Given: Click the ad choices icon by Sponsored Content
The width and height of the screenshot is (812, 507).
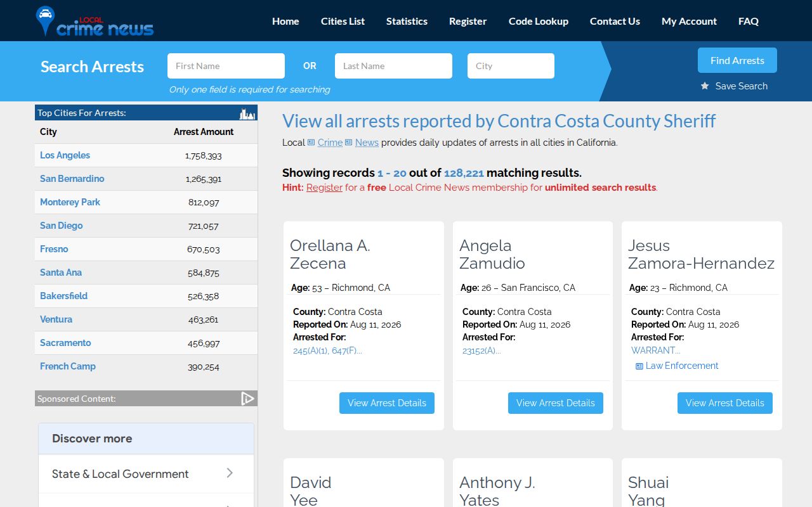Looking at the screenshot, I should point(247,399).
